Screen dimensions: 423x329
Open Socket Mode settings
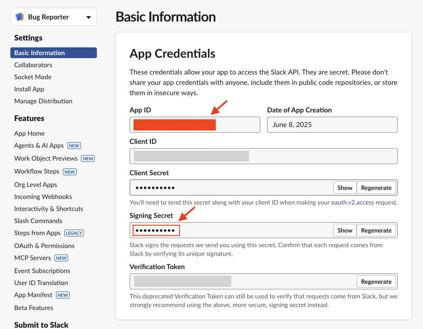[x=33, y=77]
